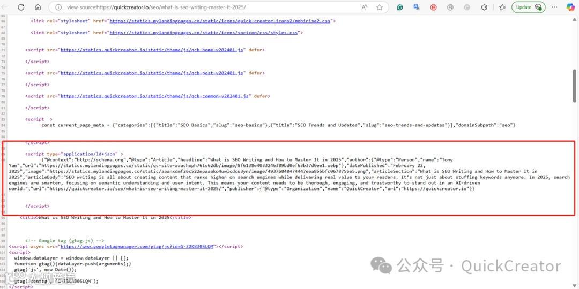The height and width of the screenshot is (289, 579).
Task: Open the qcb-common-v202401.js script link
Action: 155,96
